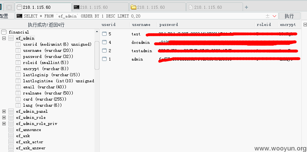Click the password column field icon
The image size is (307, 152).
pyautogui.click(x=18, y=56)
